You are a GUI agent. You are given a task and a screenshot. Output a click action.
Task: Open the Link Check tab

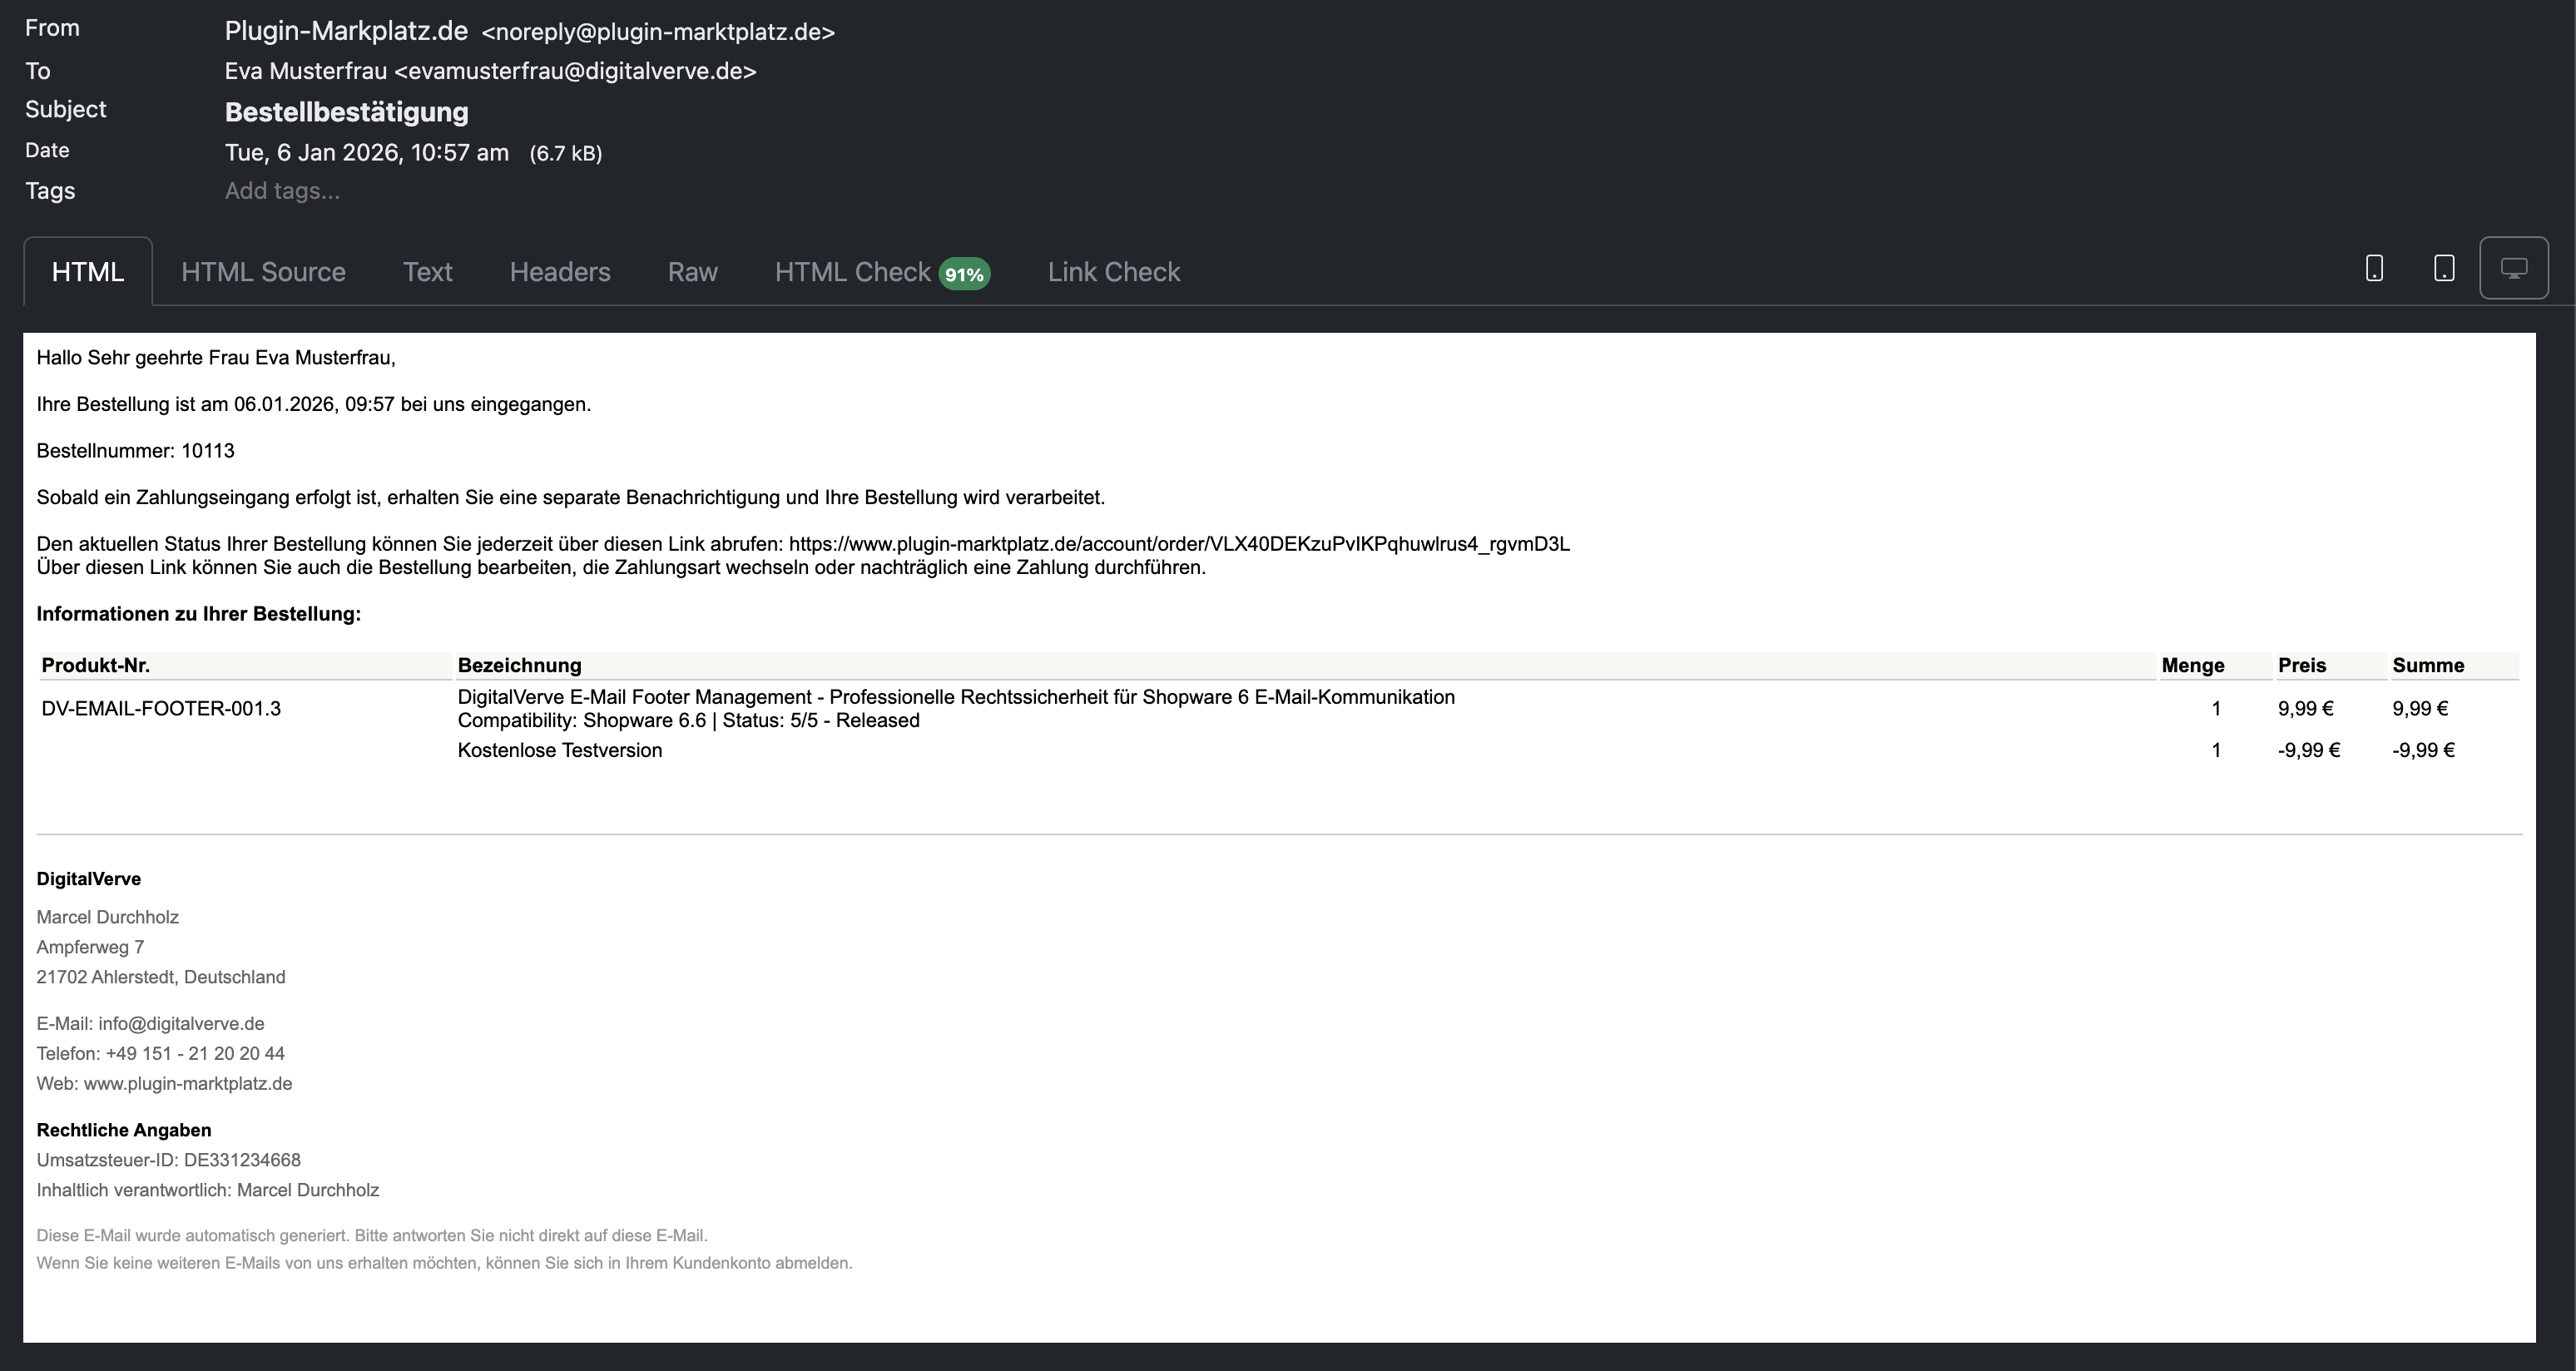(1114, 272)
